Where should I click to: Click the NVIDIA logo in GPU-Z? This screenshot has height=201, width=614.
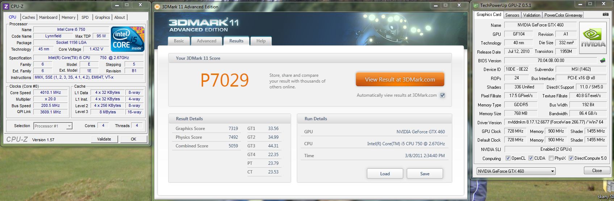click(x=593, y=38)
